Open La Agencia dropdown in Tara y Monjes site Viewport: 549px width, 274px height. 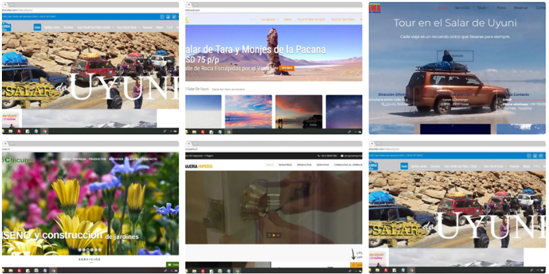270,20
